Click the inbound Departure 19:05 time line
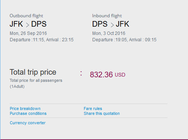The height and width of the screenshot is (140, 188). (x=124, y=40)
